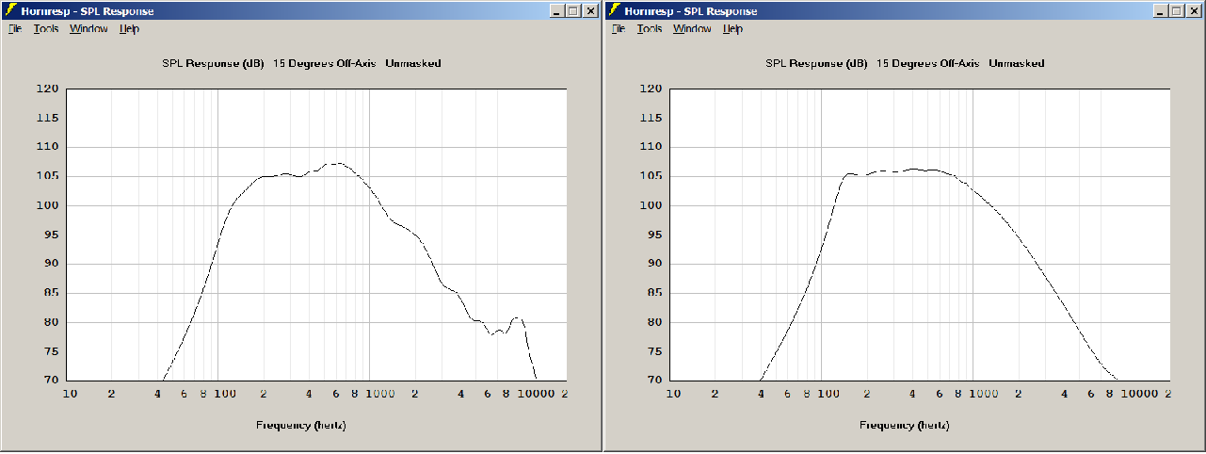Maximize the right Hornresp window

(x=1175, y=11)
